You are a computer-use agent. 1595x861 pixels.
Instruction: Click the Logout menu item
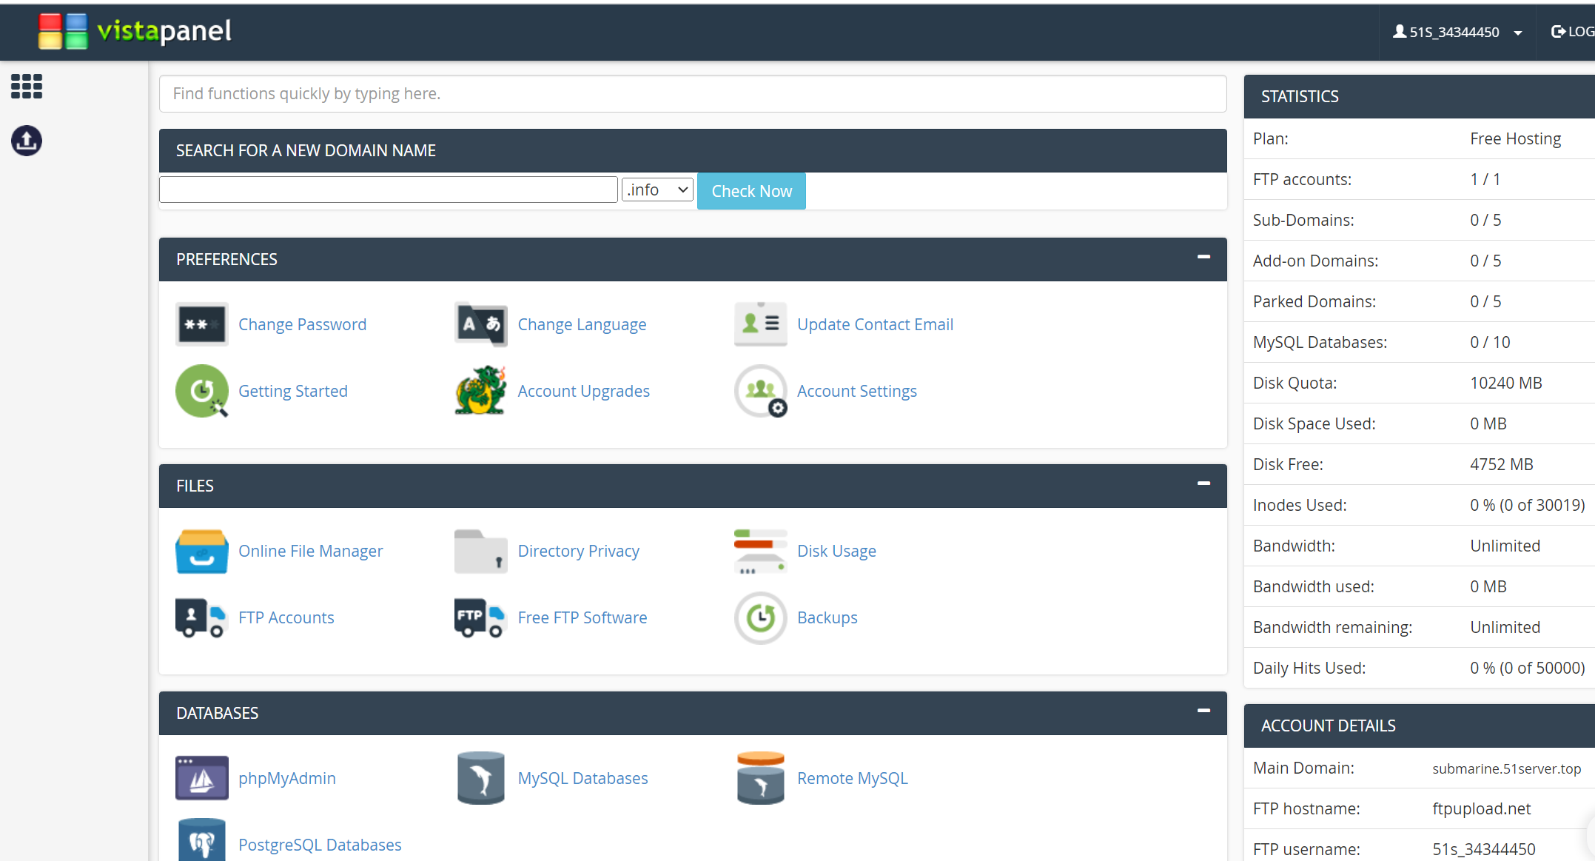click(x=1573, y=32)
